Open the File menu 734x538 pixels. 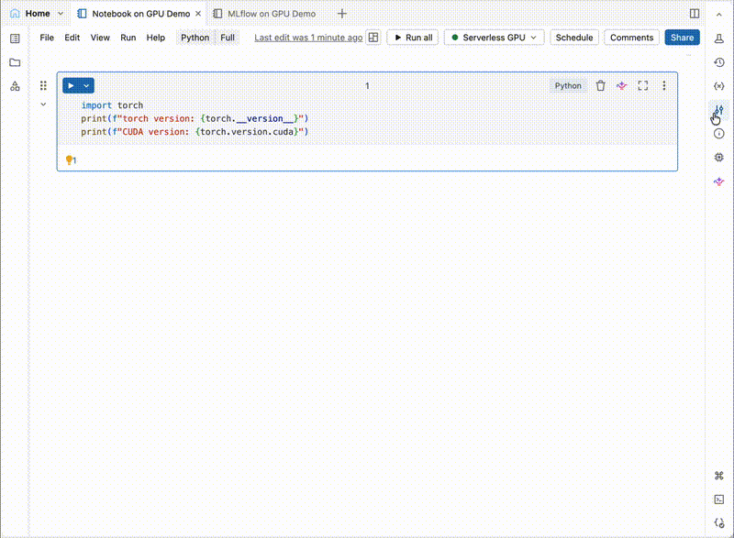(47, 38)
